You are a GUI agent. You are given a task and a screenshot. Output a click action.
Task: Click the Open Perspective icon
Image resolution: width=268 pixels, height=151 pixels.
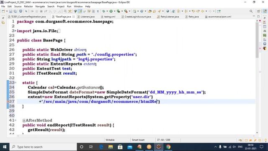pos(259,11)
